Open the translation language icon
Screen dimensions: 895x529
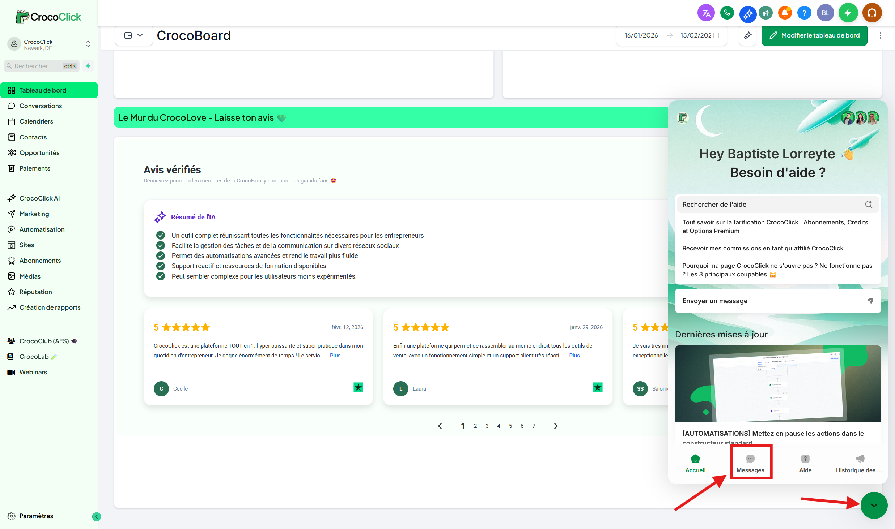pos(706,13)
